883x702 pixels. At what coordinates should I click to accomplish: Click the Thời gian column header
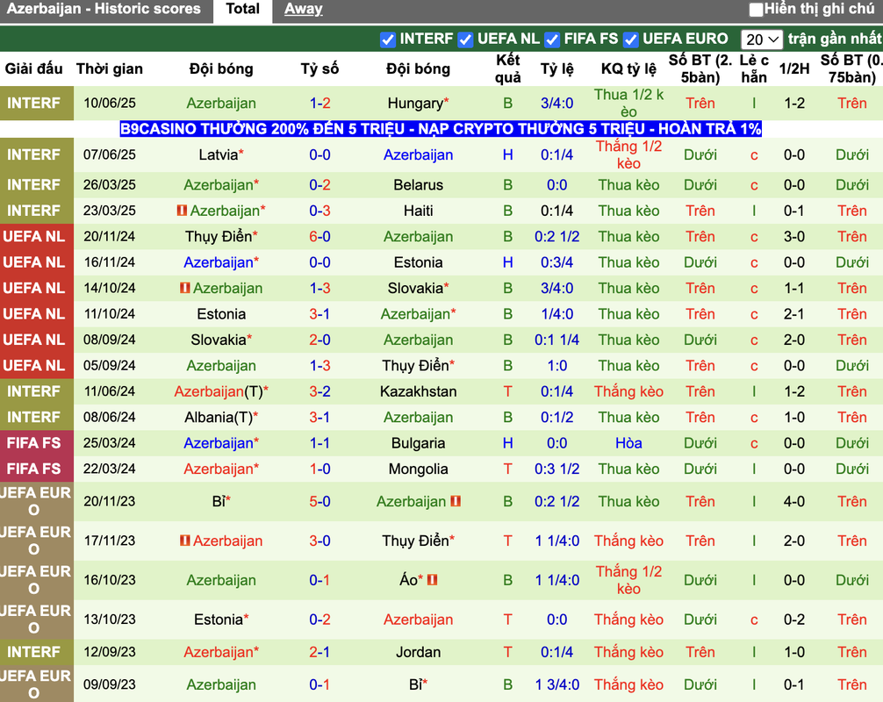[x=109, y=68]
